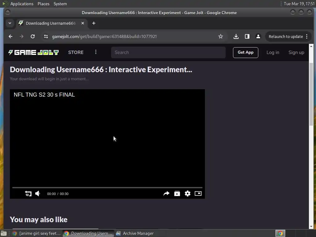This screenshot has height=237, width=316.
Task: Open a new tab
Action: click(94, 23)
